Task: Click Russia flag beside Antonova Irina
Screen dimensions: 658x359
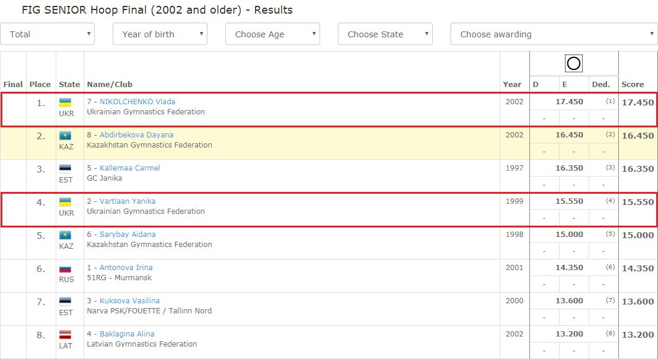Action: [66, 268]
